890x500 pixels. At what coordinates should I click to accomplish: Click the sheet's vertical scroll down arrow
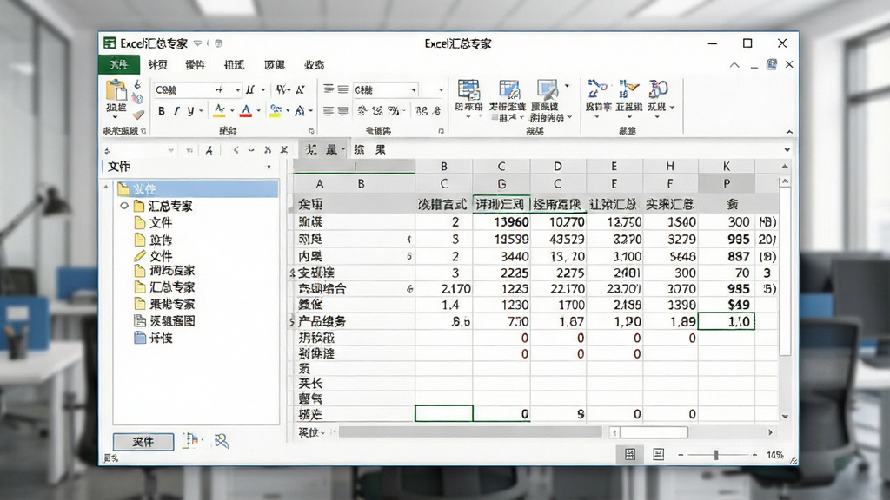pos(785,416)
